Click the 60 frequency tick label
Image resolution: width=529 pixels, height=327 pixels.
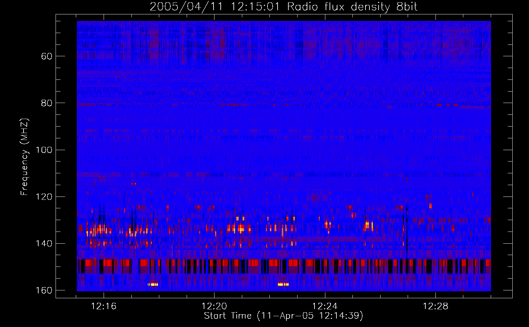pos(47,56)
